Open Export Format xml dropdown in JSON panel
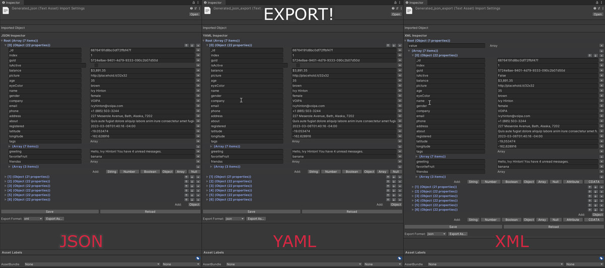This screenshot has height=268, width=605. click(x=33, y=219)
